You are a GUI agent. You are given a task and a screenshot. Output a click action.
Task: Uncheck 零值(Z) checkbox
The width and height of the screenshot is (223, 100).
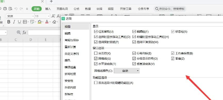click(x=173, y=59)
